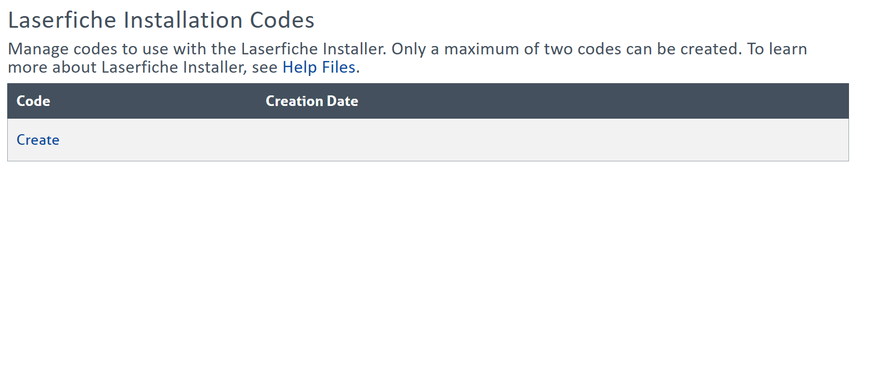Click the Laserfiche Installation Codes heading
The height and width of the screenshot is (366, 879).
click(x=161, y=21)
